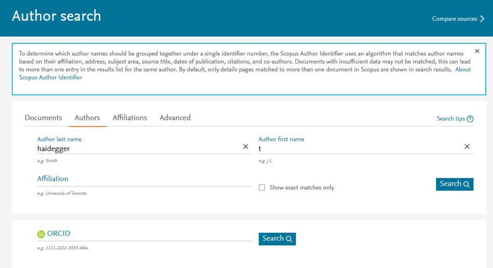Viewport: 493px width, 268px height.
Task: Close the Scopus Author Identifier info box
Action: (x=477, y=51)
